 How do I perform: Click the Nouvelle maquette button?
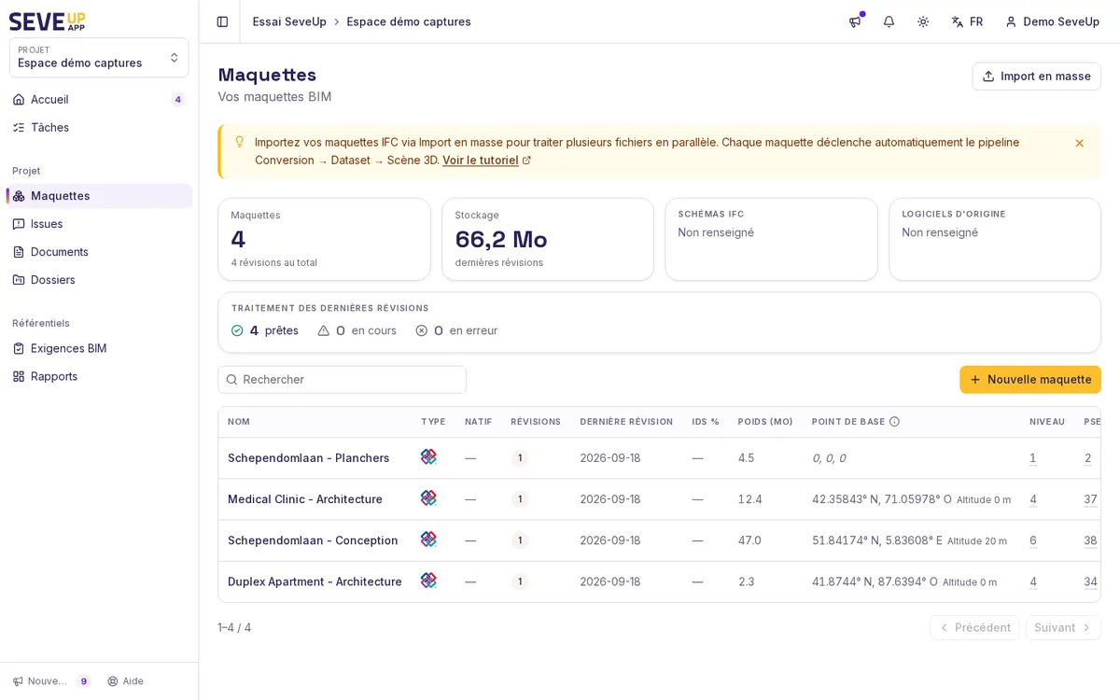1030,379
